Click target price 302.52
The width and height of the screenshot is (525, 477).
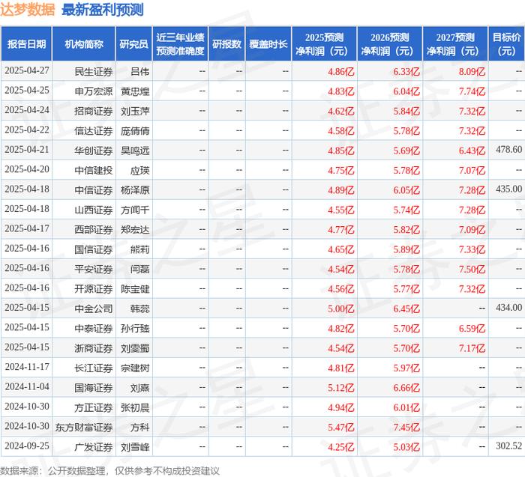[509, 446]
